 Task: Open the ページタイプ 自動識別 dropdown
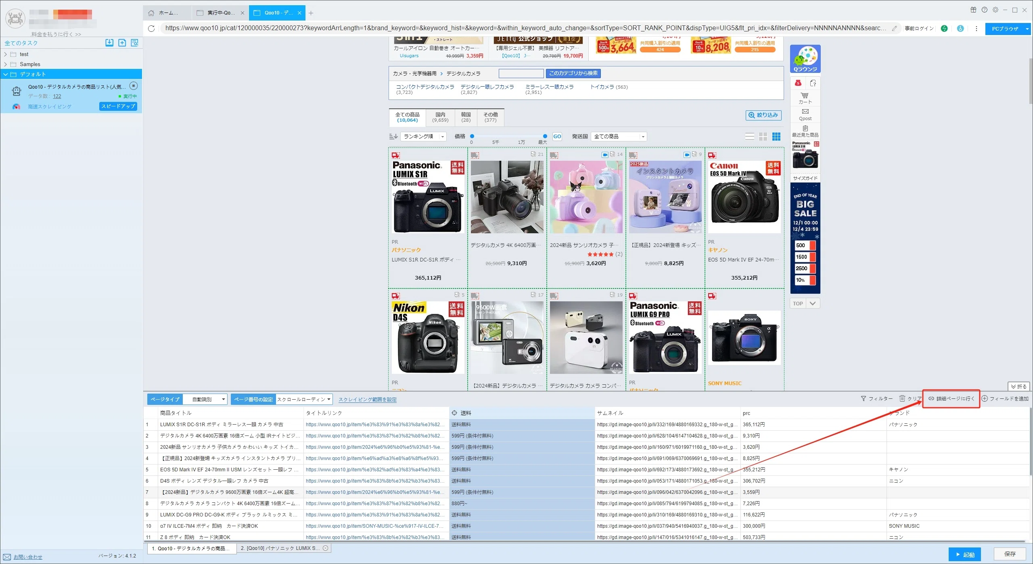pos(205,399)
